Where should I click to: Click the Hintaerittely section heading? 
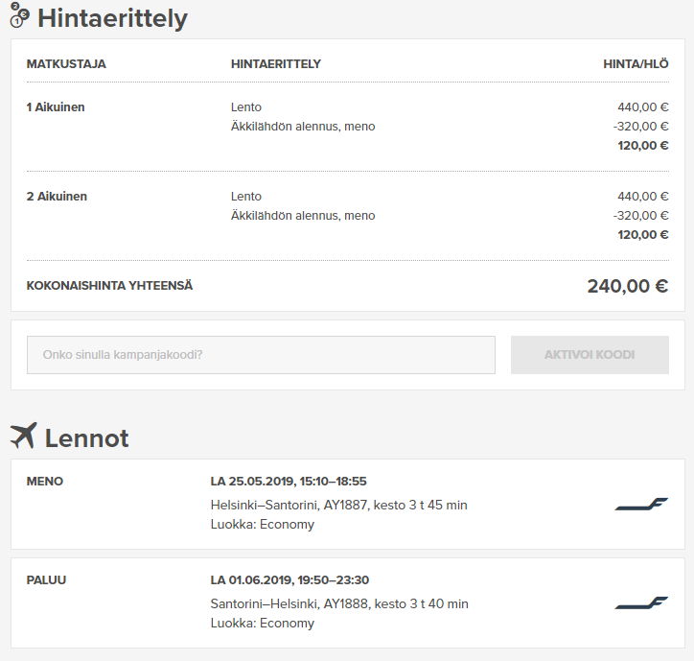[112, 18]
